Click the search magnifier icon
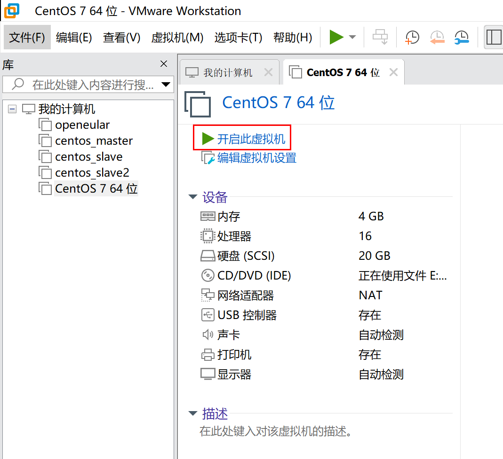 [x=18, y=84]
